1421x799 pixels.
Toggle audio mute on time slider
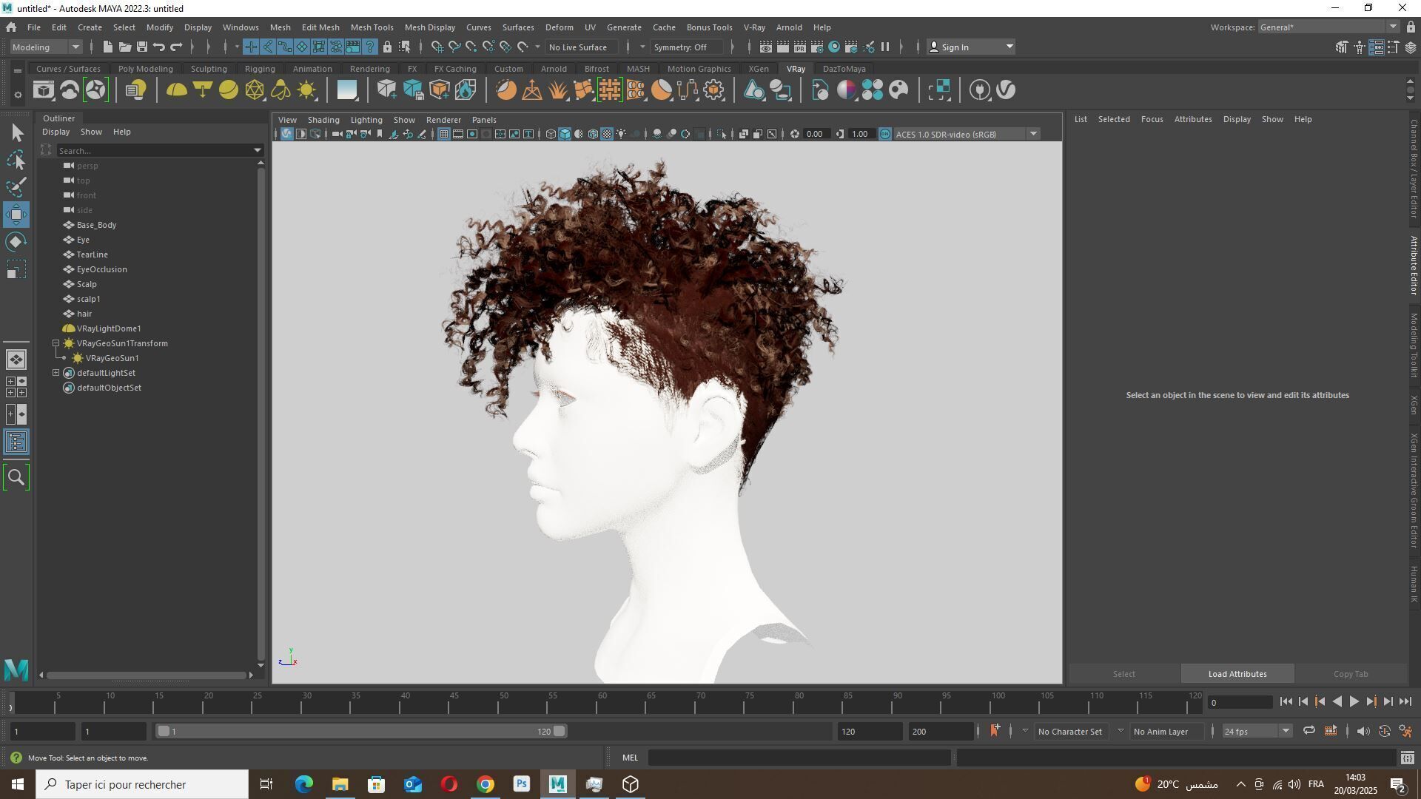1363,731
